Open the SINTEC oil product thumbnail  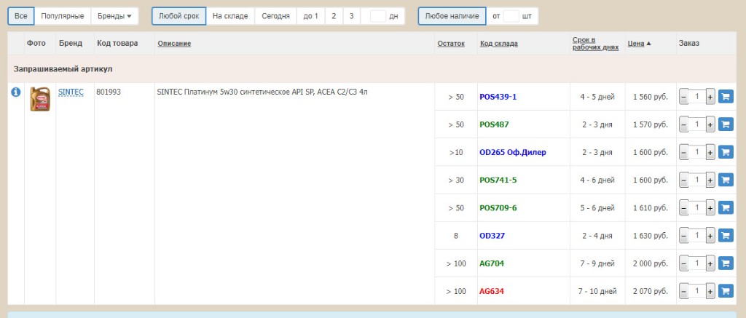point(40,99)
